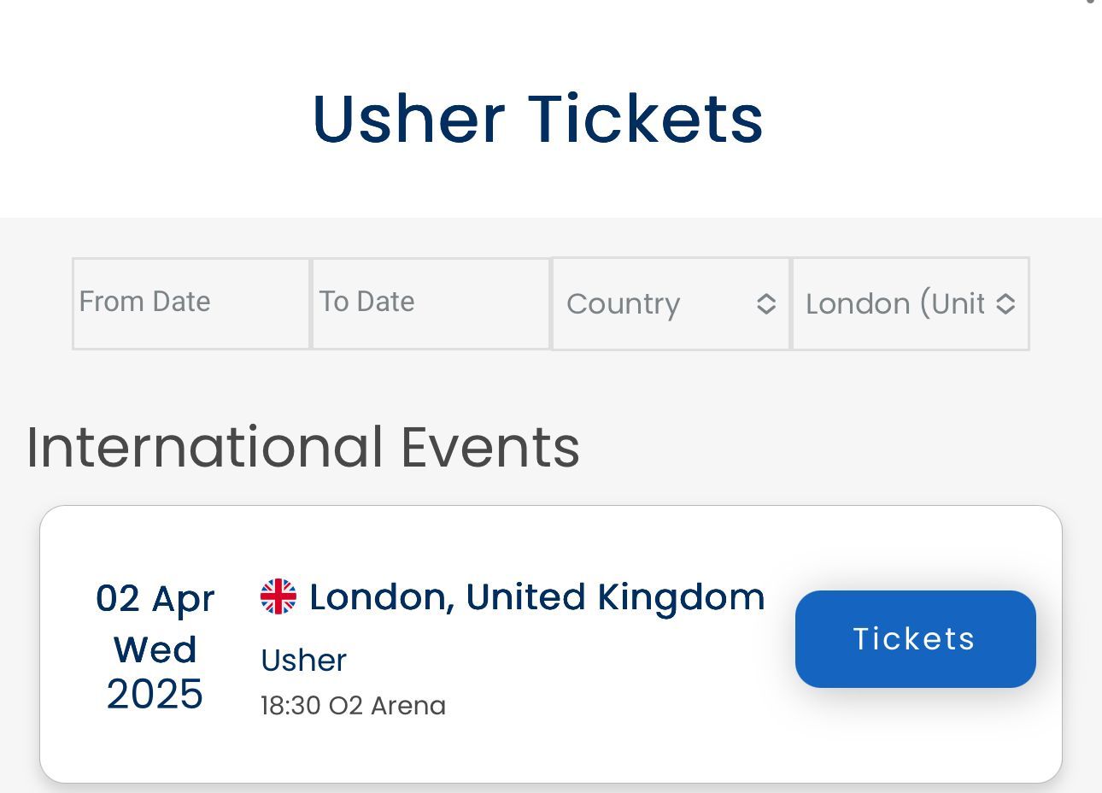Click the word Kingdom in the event title
Screen dimensions: 1102x793
click(681, 596)
